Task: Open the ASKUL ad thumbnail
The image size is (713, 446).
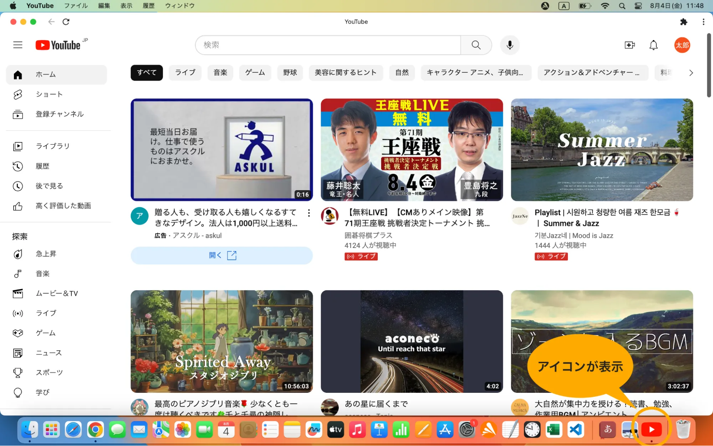Action: tap(222, 150)
